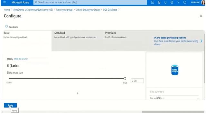Viewport: 206px width, 116px height.
Task: Click the vertical scrollbar on the right
Action: click(205, 58)
